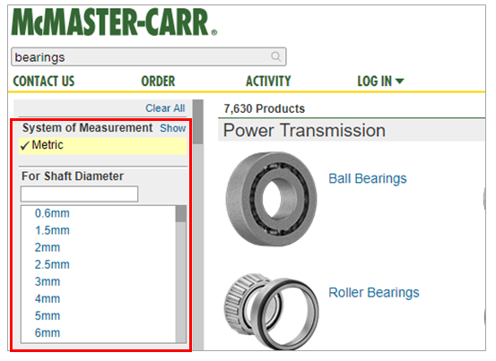Screen dimensions: 496x361
Task: Focus the For Shaft Diameter input box
Action: [80, 193]
